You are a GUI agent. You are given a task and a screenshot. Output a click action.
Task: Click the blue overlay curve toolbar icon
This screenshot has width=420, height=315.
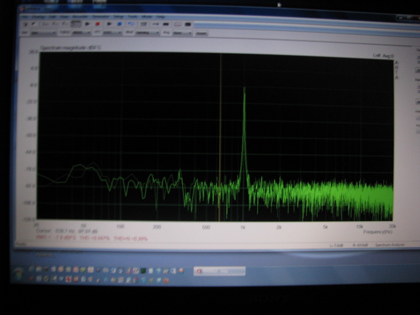point(131,24)
